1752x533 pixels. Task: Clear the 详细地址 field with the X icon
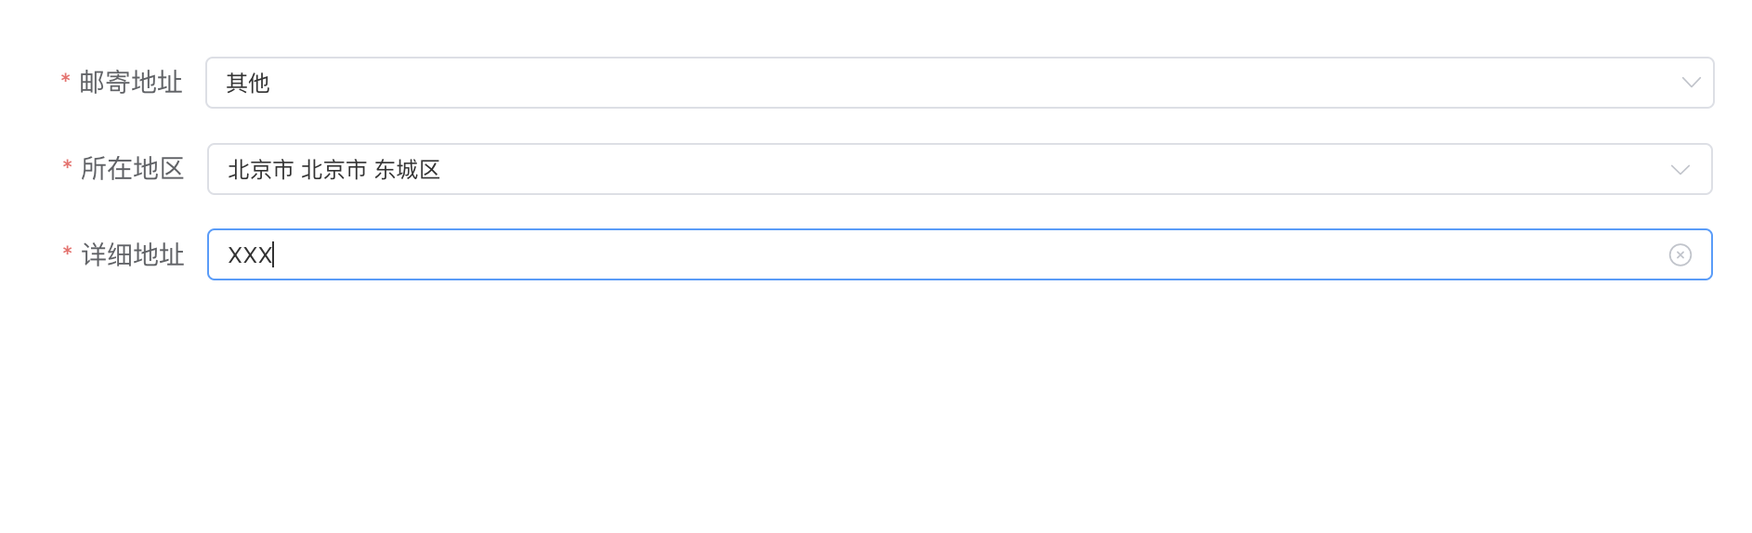[x=1680, y=254]
